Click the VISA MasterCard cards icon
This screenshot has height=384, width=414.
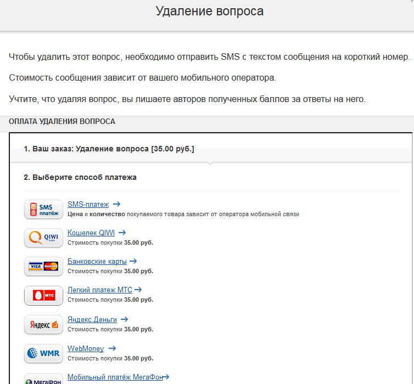click(x=43, y=267)
